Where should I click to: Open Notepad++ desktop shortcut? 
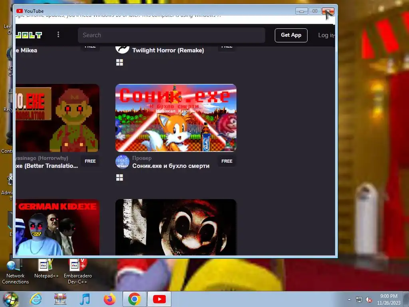46,269
